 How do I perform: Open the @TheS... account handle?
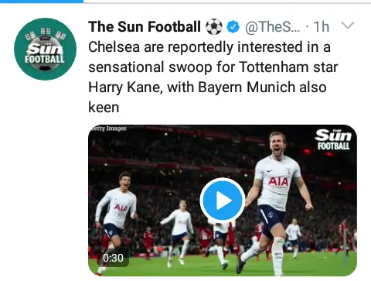[272, 27]
